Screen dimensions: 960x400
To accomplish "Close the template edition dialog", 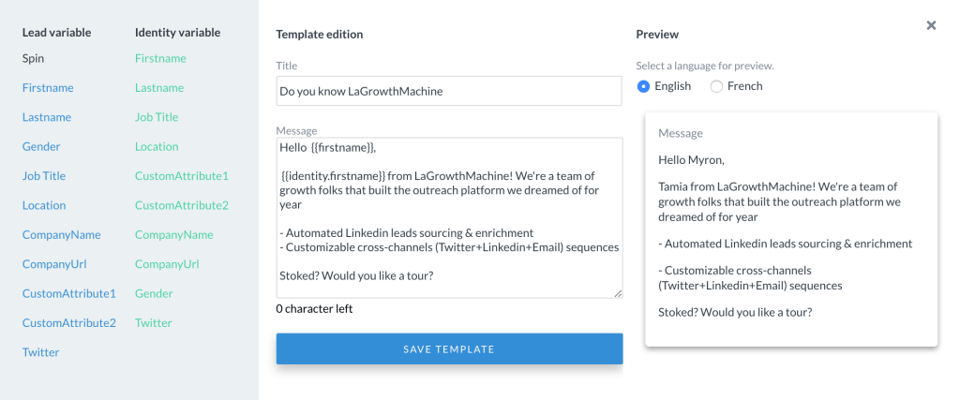I will pos(931,25).
